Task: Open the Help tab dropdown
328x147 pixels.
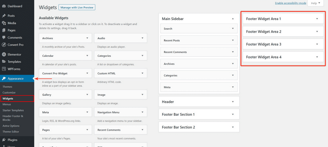Action: tap(315, 3)
